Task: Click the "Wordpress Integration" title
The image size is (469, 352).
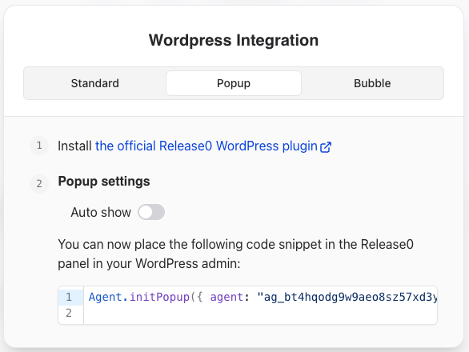Action: tap(234, 40)
